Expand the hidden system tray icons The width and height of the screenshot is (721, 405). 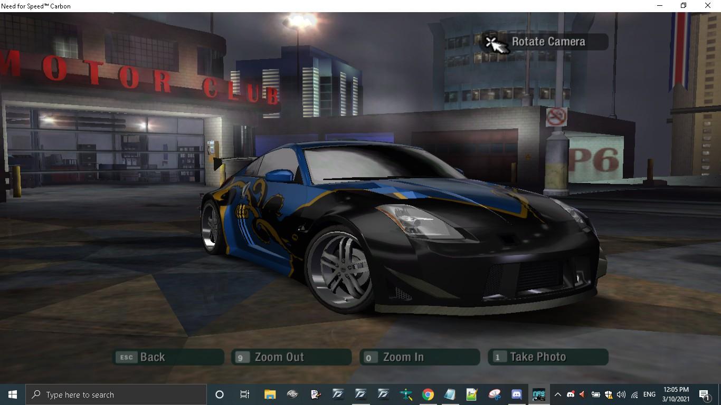tap(557, 394)
